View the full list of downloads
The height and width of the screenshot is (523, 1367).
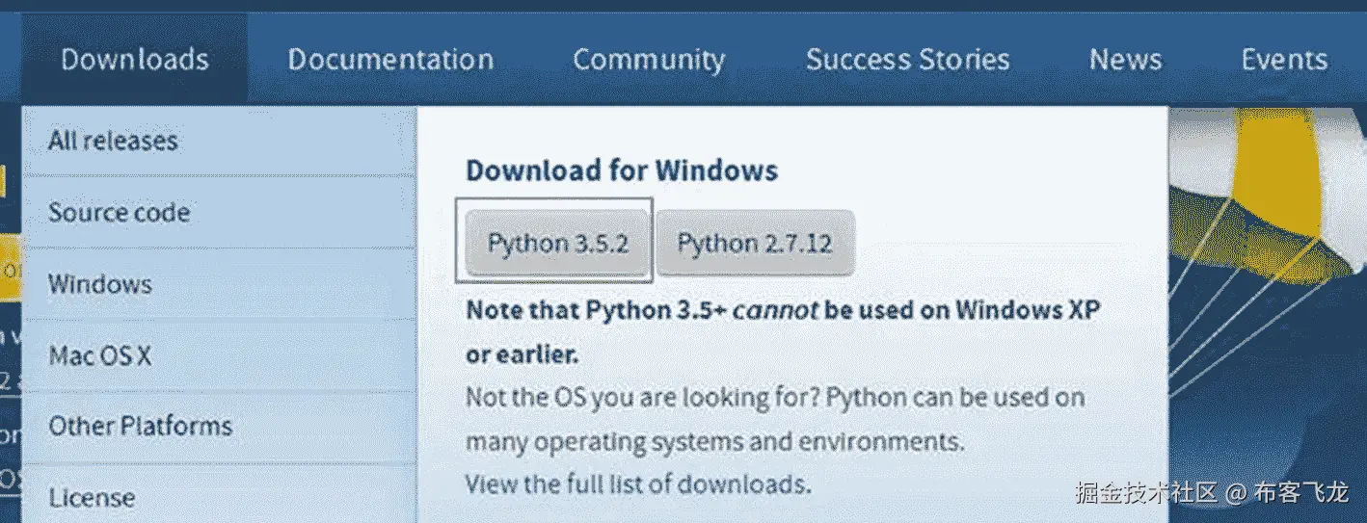click(637, 484)
